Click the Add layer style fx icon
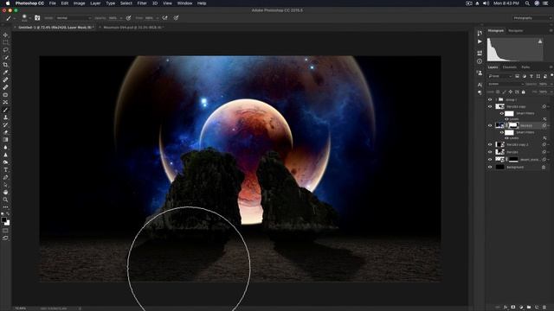The image size is (554, 311). (506, 308)
